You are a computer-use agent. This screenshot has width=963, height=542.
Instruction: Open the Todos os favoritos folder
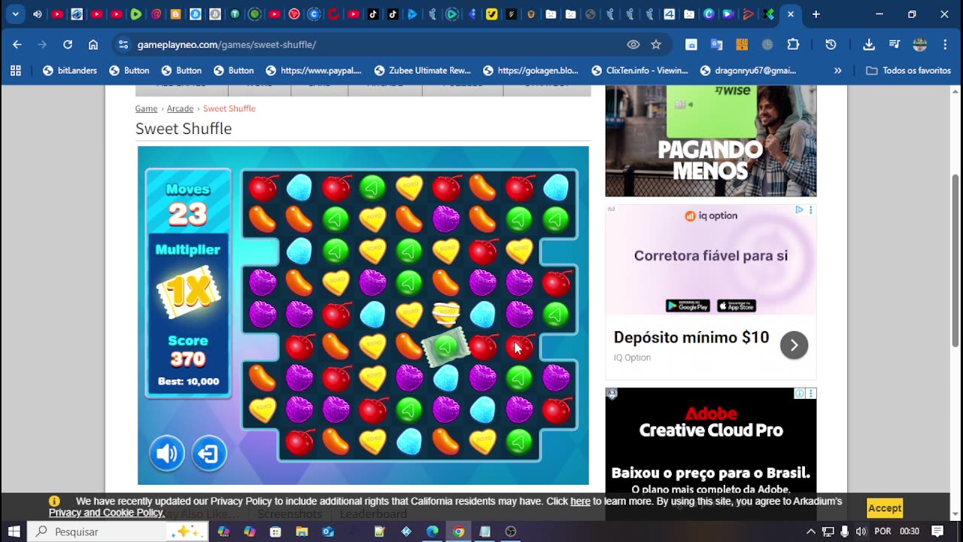point(909,70)
